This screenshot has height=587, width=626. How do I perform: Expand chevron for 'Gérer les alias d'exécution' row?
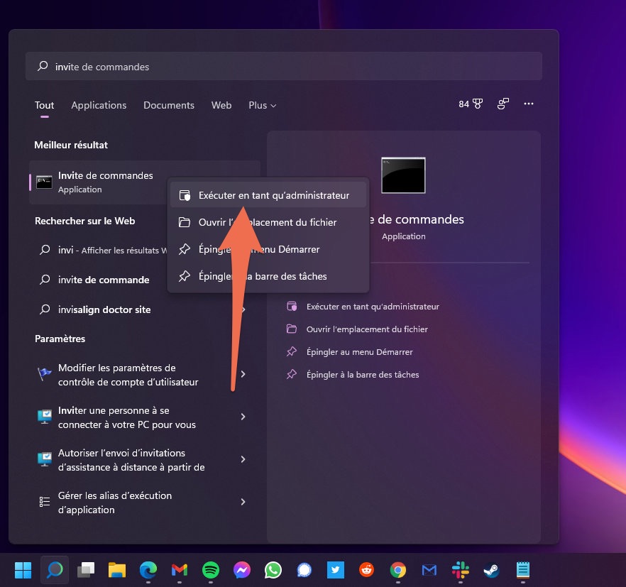click(243, 502)
